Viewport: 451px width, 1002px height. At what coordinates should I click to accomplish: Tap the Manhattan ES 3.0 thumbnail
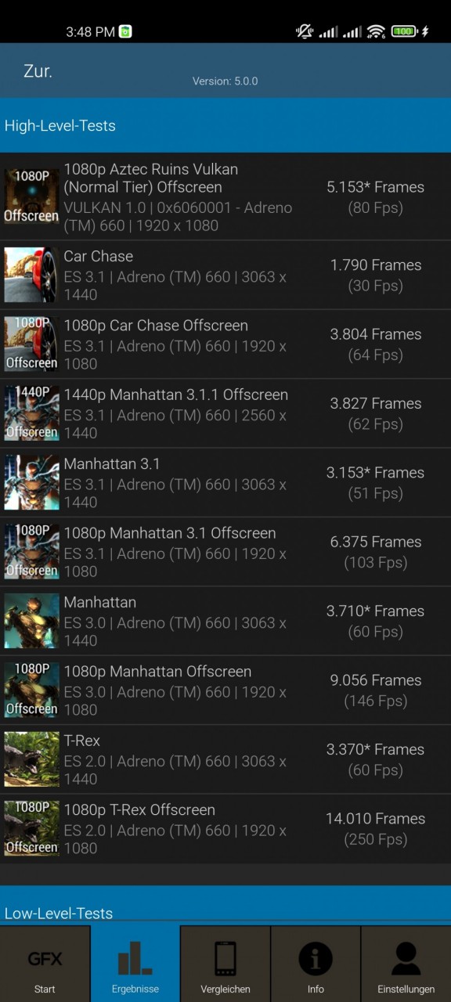click(x=31, y=621)
